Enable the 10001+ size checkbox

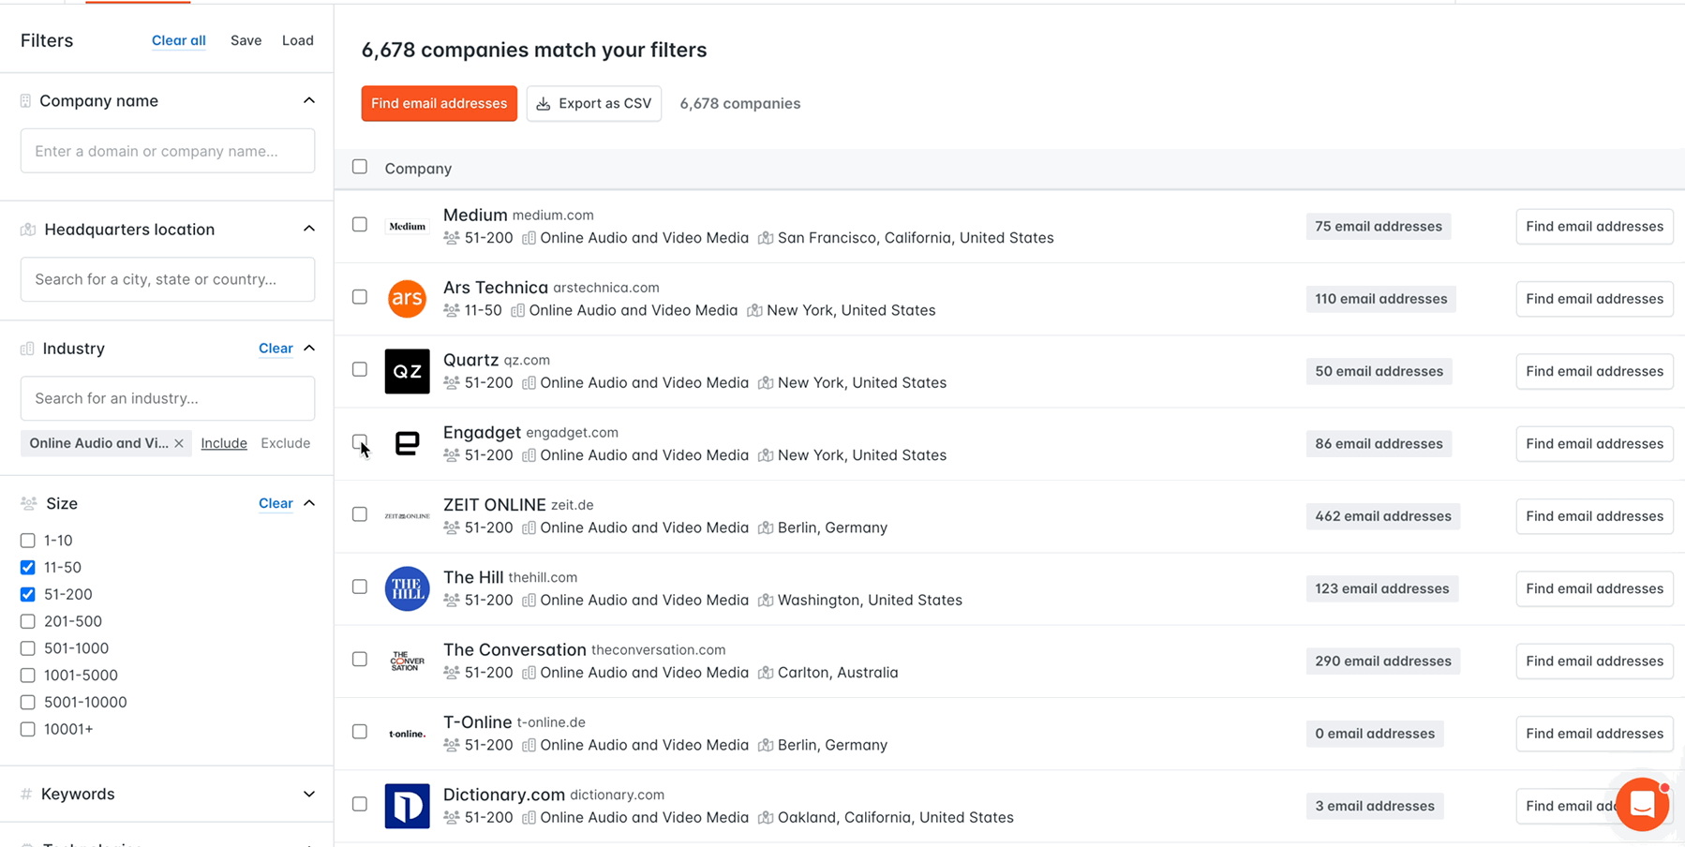tap(28, 729)
